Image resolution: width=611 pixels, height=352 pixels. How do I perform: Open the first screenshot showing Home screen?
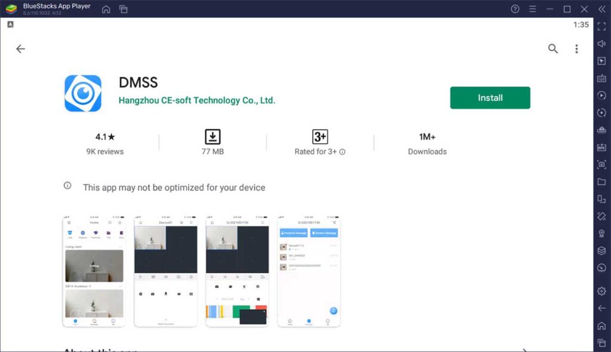pos(94,270)
